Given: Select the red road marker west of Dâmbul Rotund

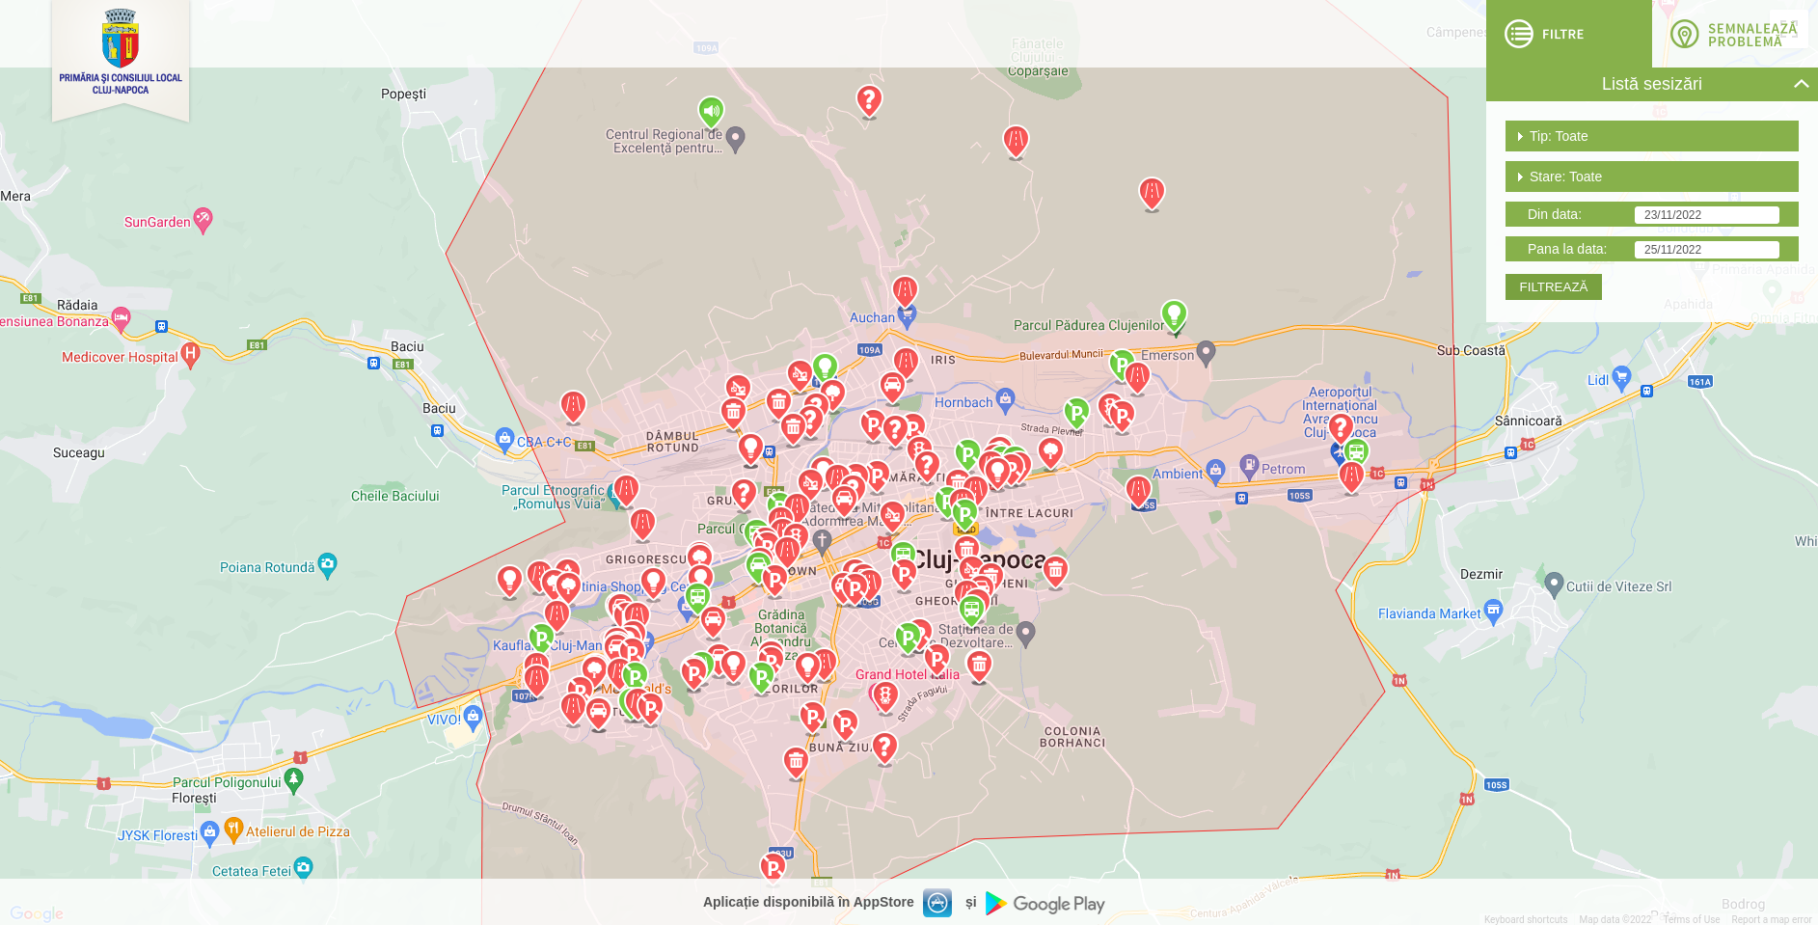Looking at the screenshot, I should pos(573,404).
